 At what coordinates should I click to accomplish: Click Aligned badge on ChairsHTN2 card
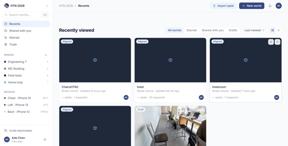tap(67, 42)
